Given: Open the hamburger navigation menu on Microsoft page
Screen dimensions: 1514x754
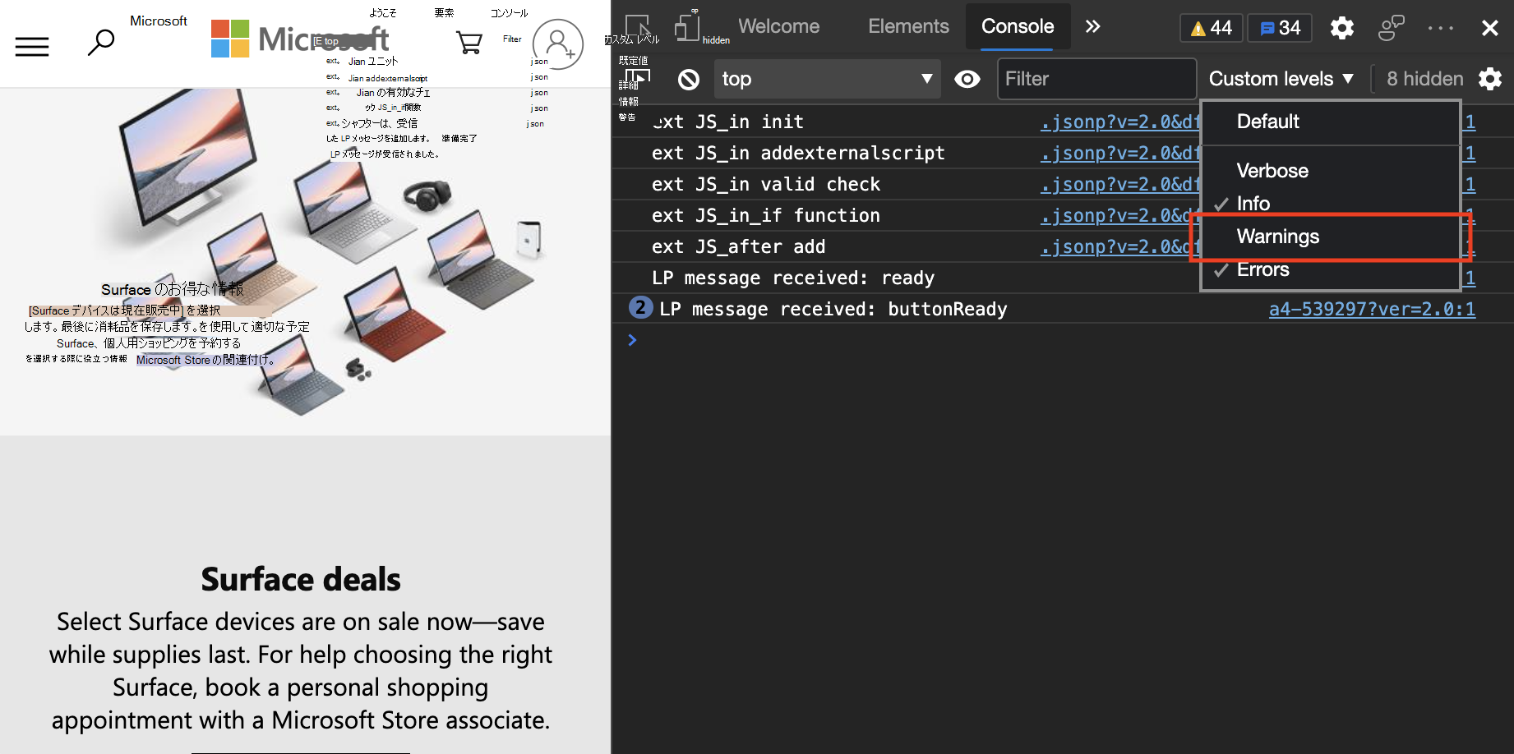Looking at the screenshot, I should [32, 47].
